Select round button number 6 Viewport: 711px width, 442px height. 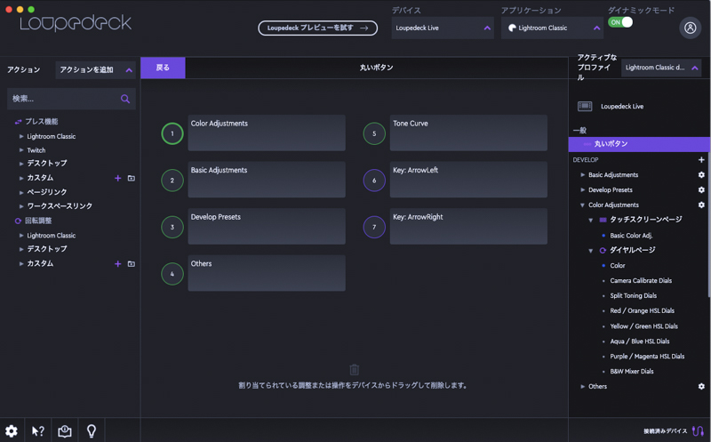pos(374,181)
